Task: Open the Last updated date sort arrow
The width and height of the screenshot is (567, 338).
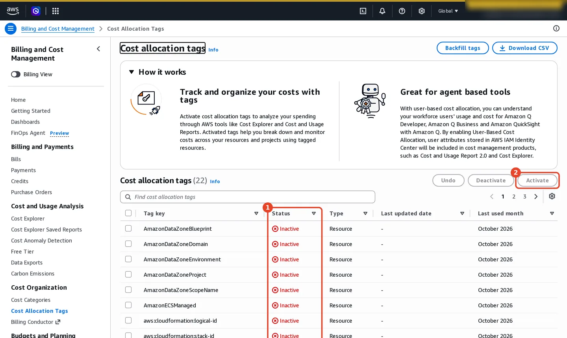Action: (462, 213)
